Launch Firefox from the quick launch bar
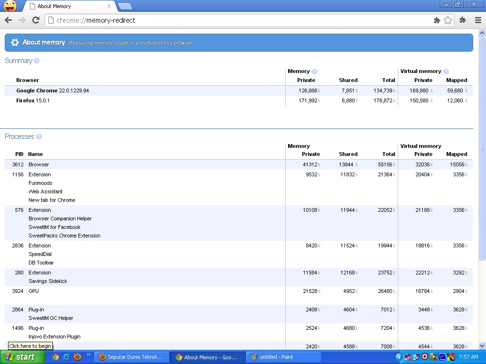Image resolution: width=486 pixels, height=364 pixels. pyautogui.click(x=77, y=357)
